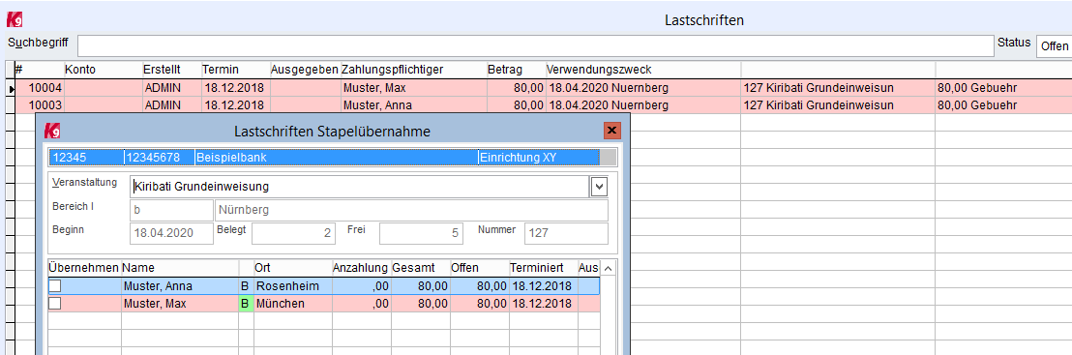Click the Name column header in dialog

point(180,267)
